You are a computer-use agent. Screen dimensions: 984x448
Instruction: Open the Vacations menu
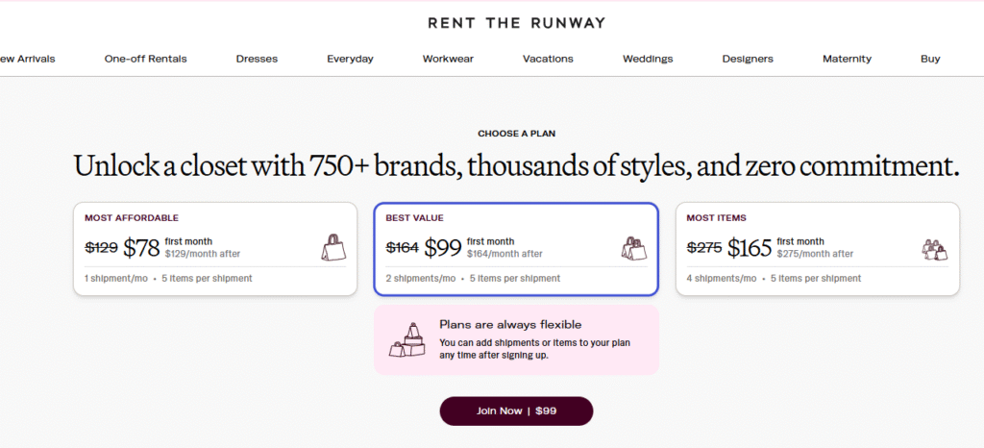(548, 59)
